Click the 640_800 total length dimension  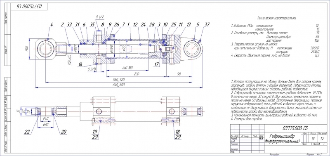point(119,85)
